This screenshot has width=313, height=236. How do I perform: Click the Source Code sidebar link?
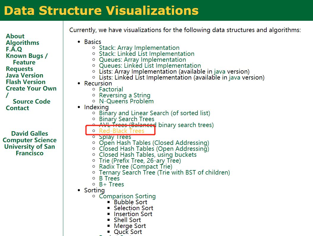coord(31,102)
